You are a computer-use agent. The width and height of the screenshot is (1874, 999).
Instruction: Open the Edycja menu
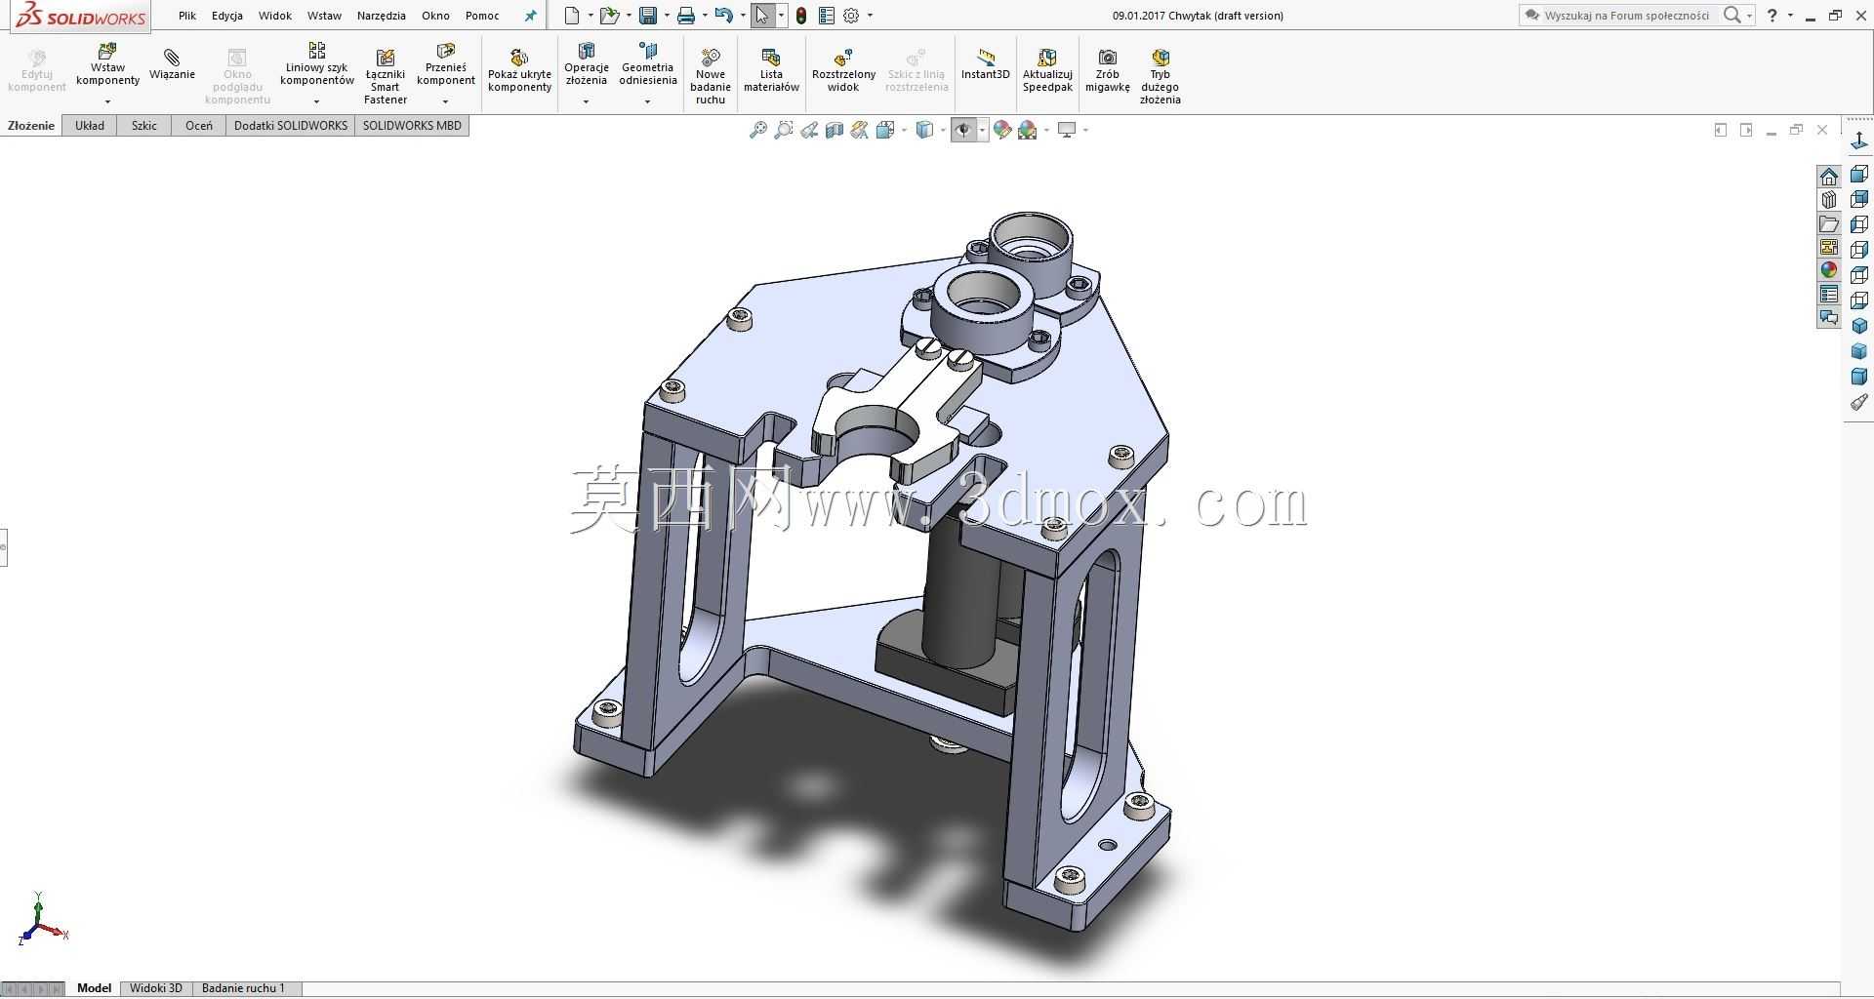(227, 16)
